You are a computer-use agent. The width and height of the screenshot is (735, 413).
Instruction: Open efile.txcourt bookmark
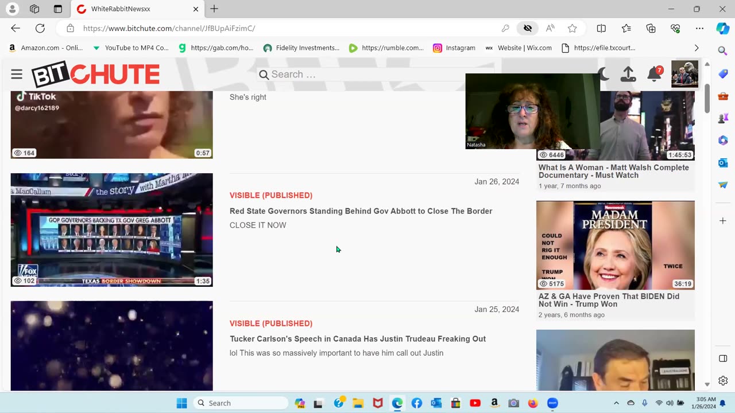click(x=598, y=48)
